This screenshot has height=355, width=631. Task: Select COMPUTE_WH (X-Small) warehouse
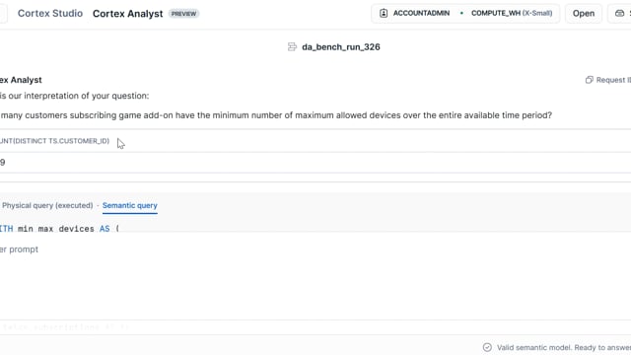pyautogui.click(x=512, y=13)
